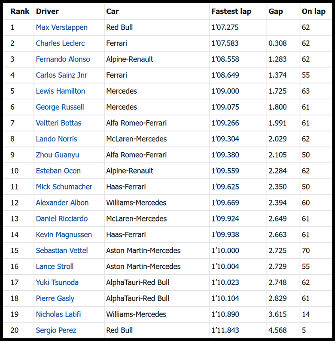Open Carlos Sainz Jnr link

click(x=61, y=75)
